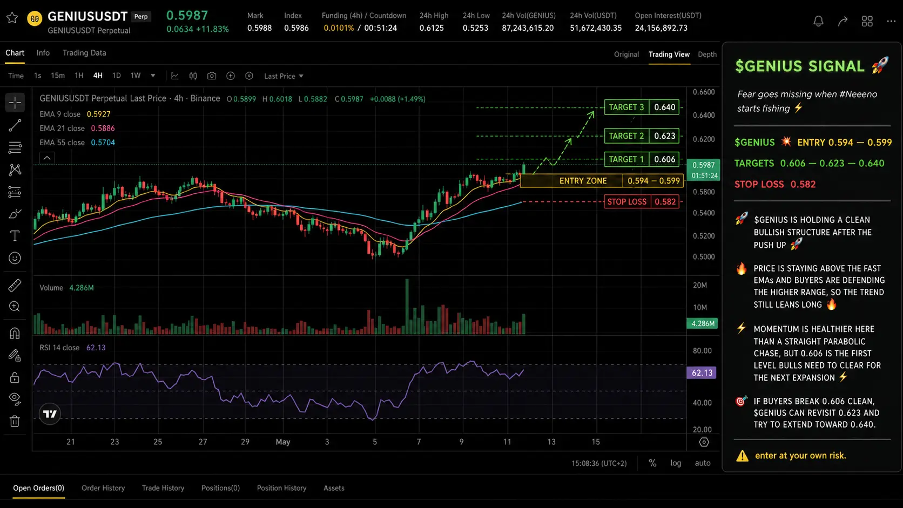Select the 4H chart interval

pyautogui.click(x=98, y=76)
